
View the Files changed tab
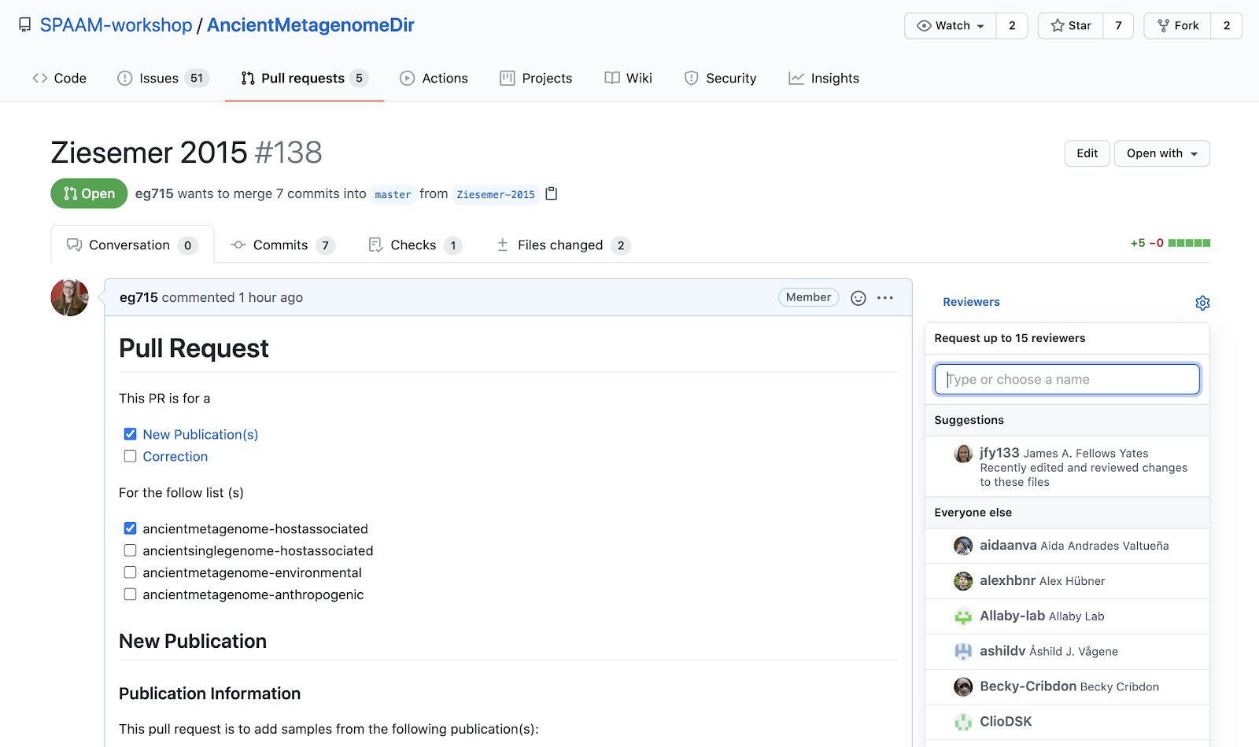click(563, 245)
